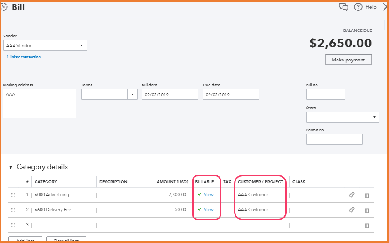Click the recent transactions clock icon

(x=5, y=7)
